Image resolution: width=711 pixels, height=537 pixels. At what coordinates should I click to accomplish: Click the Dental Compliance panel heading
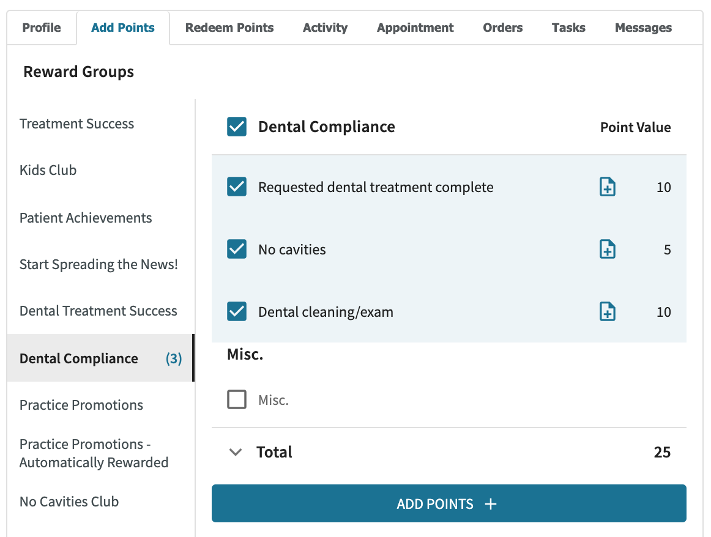pyautogui.click(x=327, y=127)
